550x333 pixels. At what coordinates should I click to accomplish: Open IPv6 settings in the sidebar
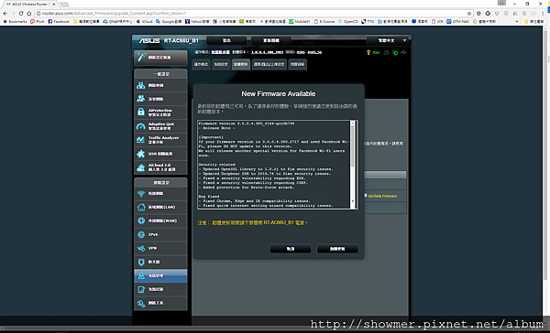coord(160,234)
